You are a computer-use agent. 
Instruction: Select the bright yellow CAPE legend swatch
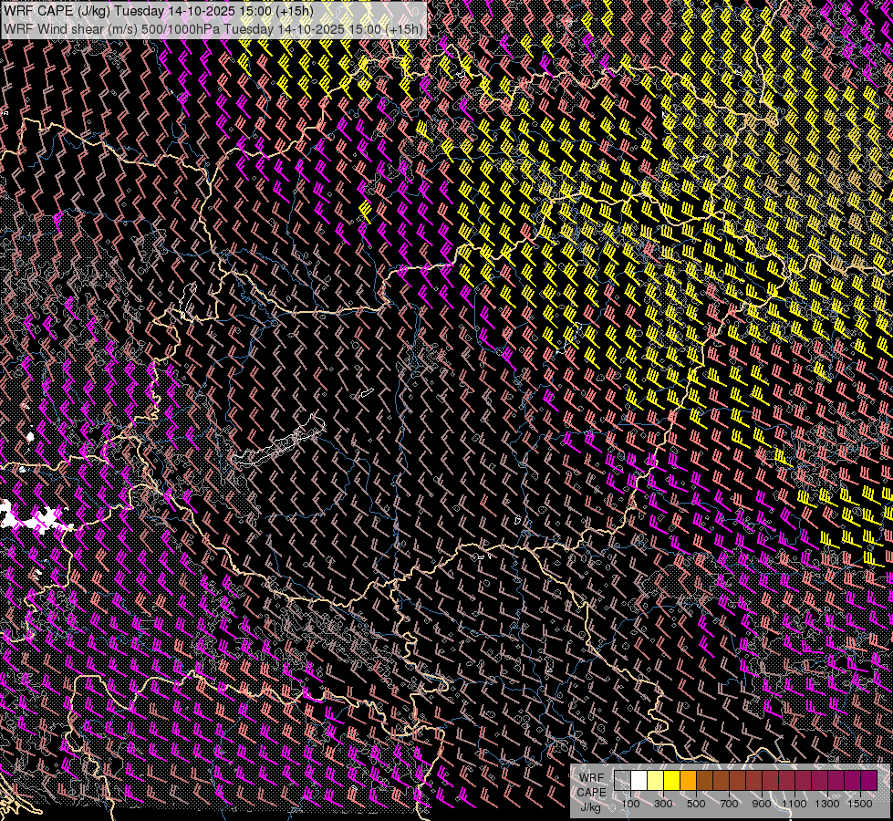click(671, 780)
